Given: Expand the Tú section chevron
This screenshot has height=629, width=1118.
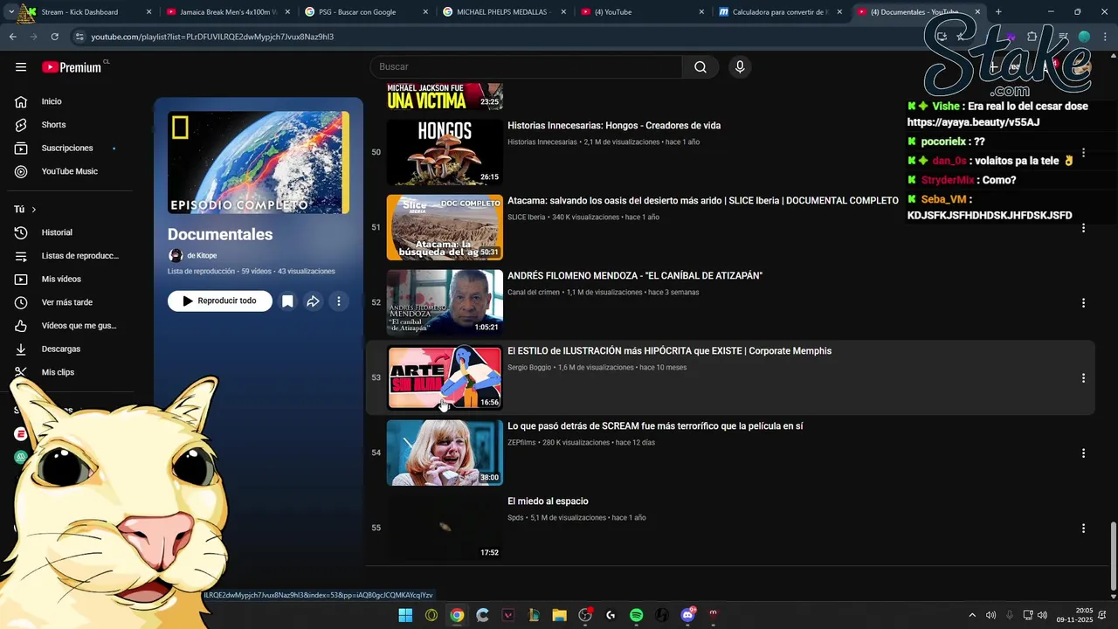Looking at the screenshot, I should coord(34,210).
